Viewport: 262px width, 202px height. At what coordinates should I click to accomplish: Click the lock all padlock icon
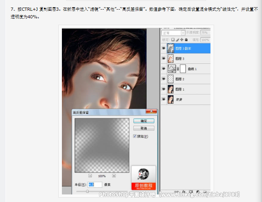(186, 39)
